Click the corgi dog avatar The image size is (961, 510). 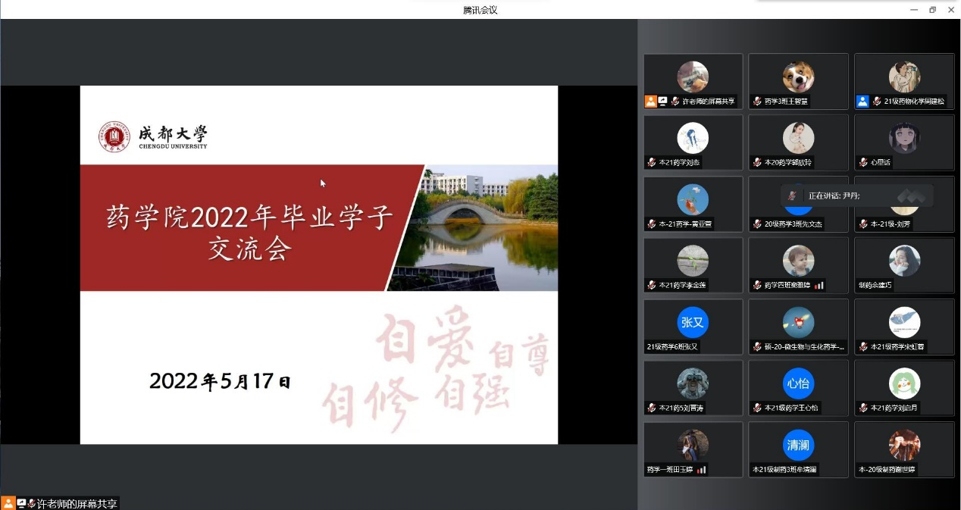tap(798, 77)
